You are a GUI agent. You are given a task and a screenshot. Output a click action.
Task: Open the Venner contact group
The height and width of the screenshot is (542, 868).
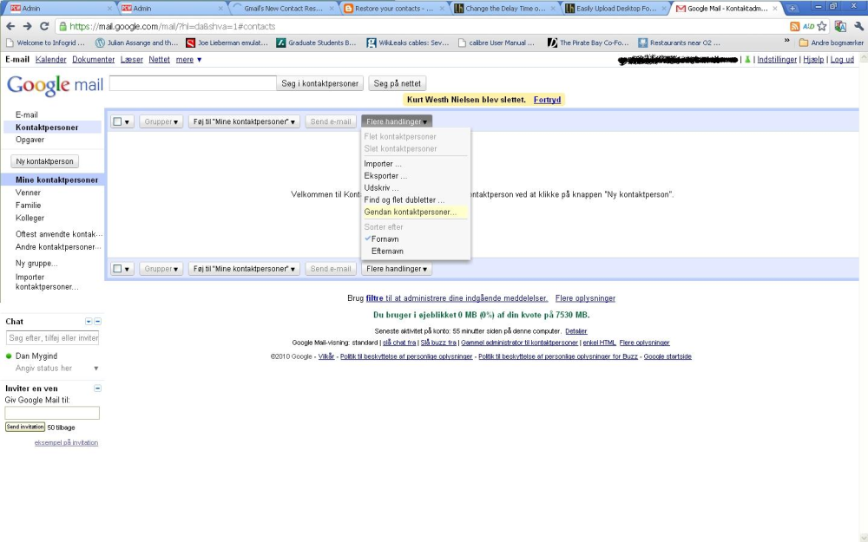(29, 193)
